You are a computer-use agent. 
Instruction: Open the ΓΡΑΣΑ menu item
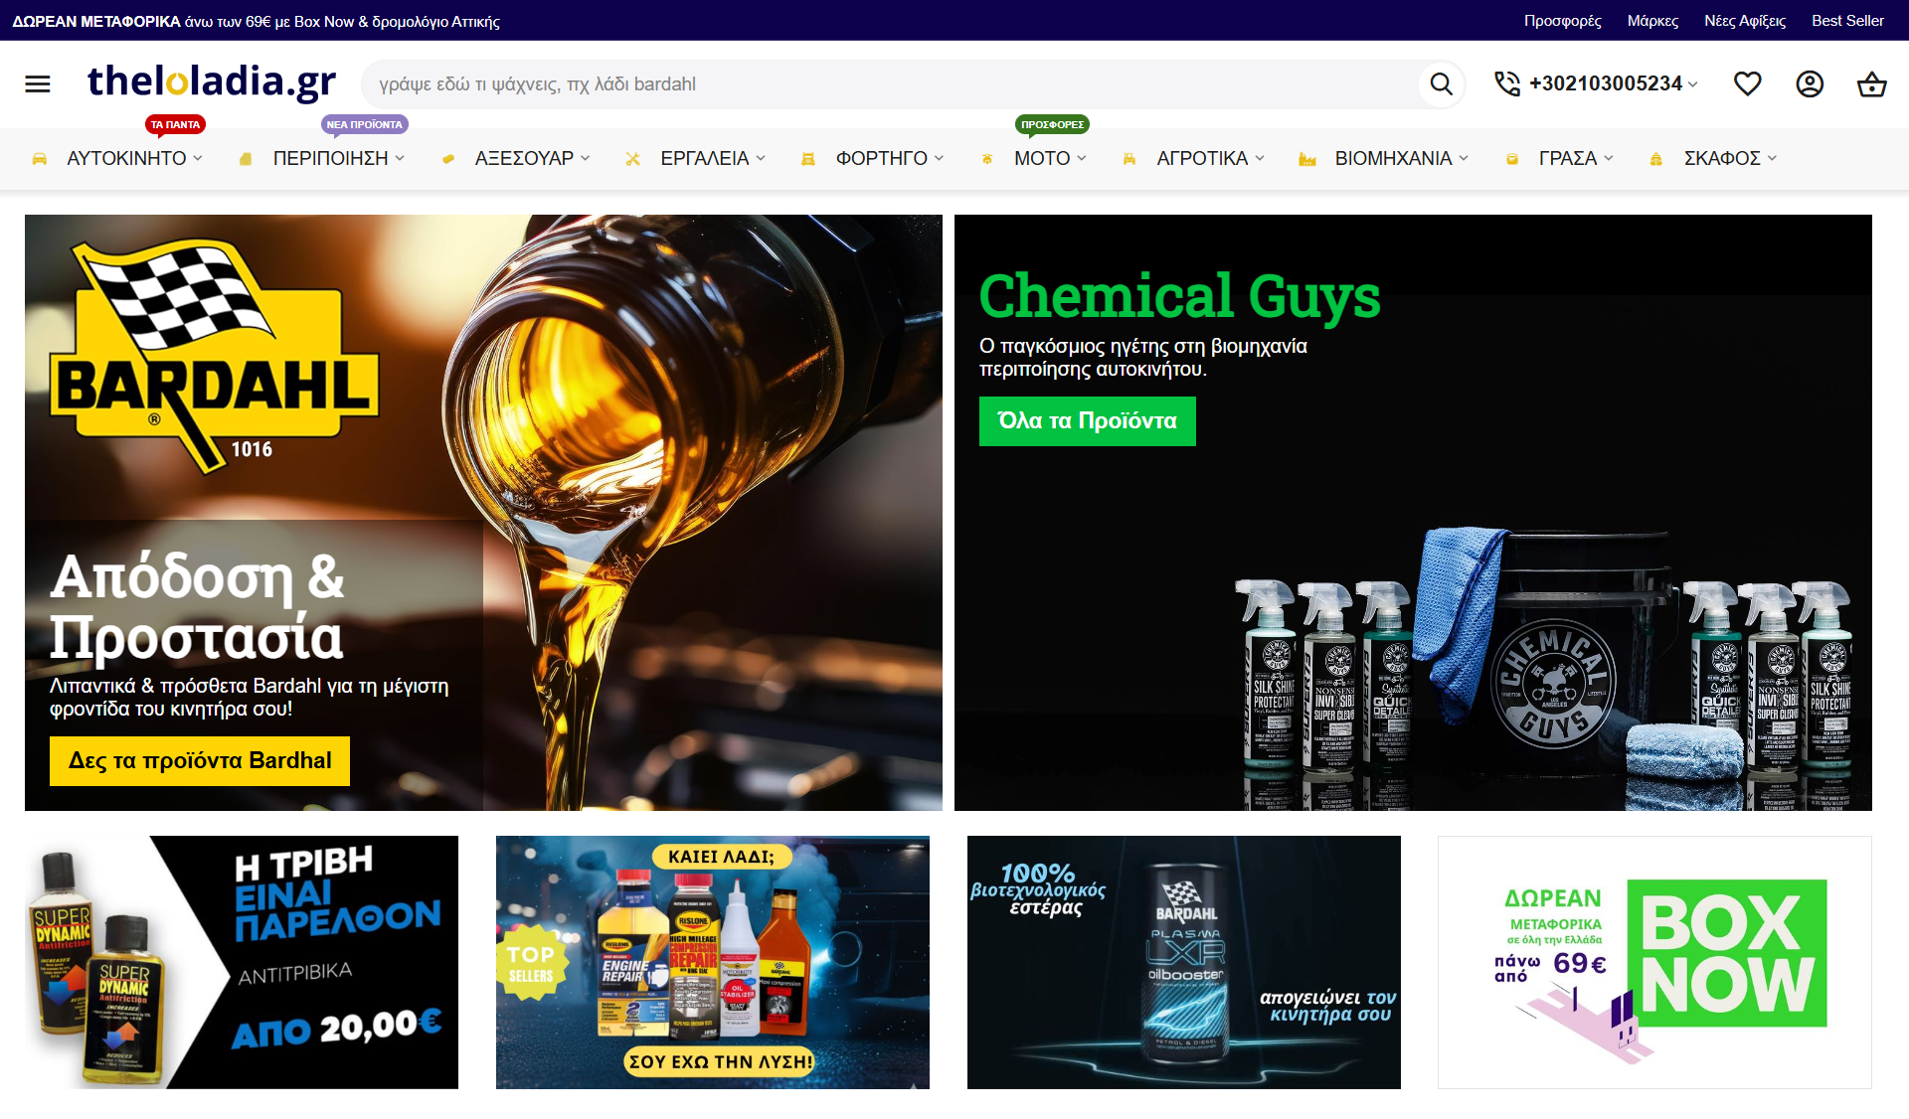[1568, 159]
